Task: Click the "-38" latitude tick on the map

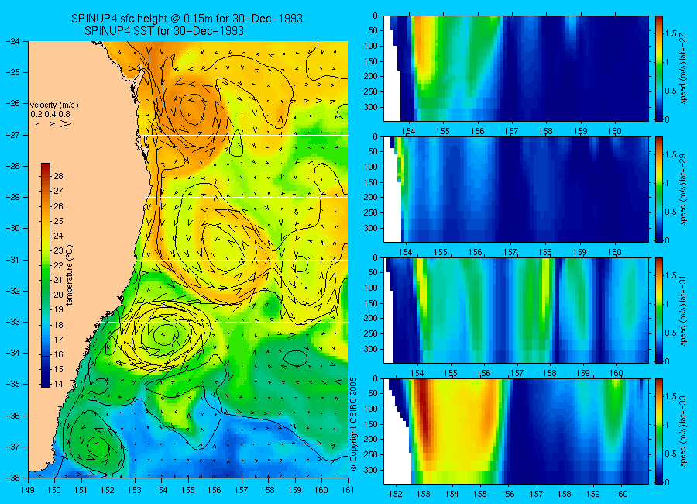Action: pos(13,478)
